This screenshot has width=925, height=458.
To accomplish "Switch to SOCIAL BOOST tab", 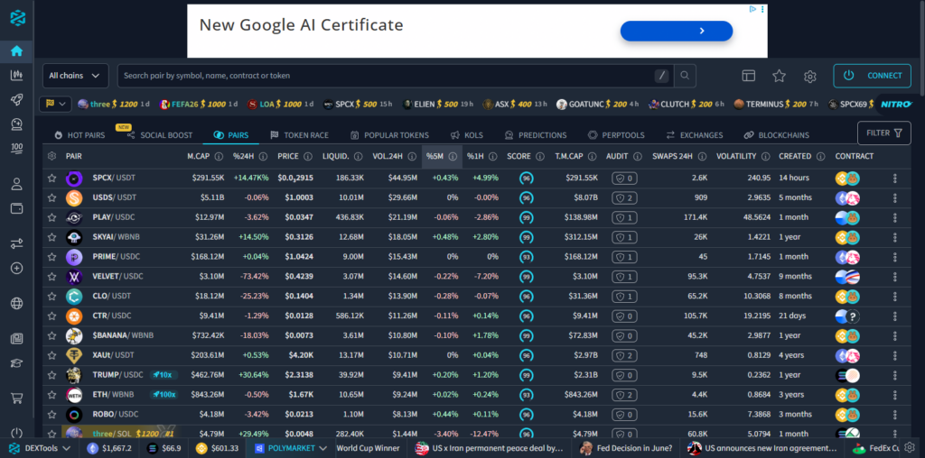I will pyautogui.click(x=159, y=135).
